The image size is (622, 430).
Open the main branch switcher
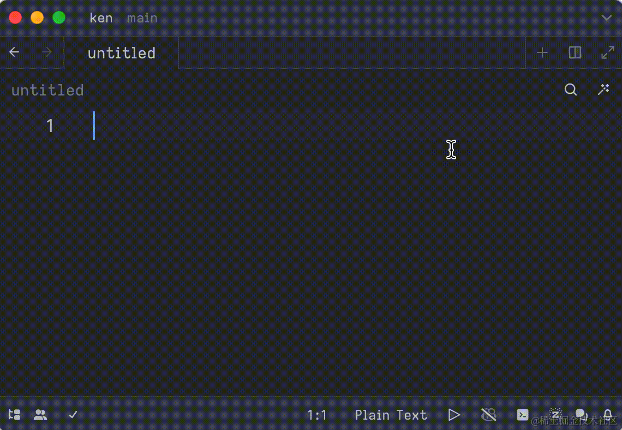tap(142, 18)
